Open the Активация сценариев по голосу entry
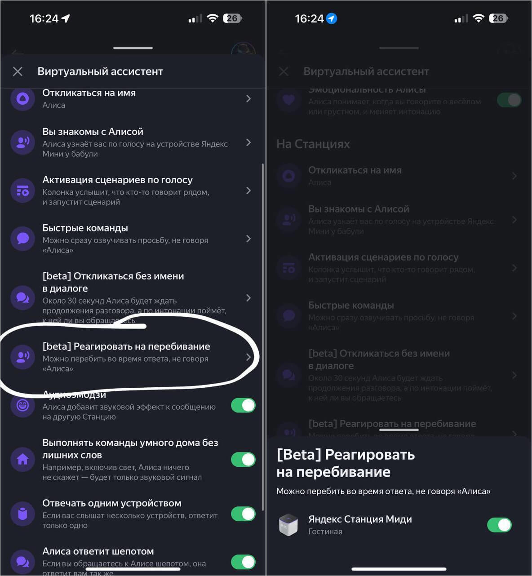Screen dimensions: 532x576 (x=133, y=191)
